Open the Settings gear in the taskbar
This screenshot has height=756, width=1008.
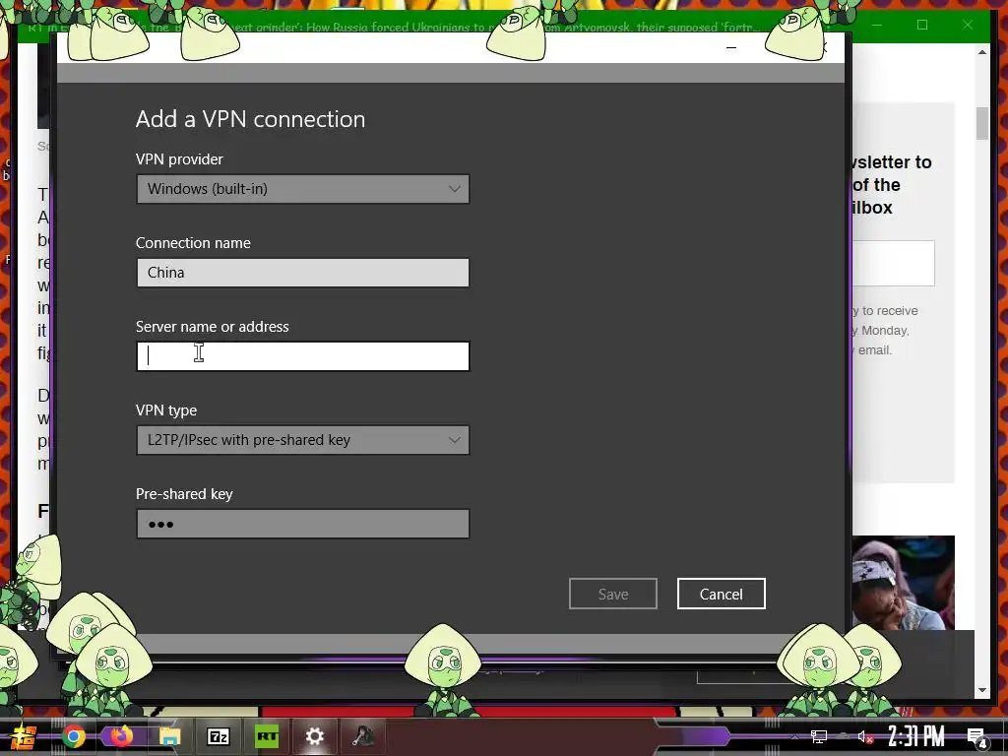click(314, 736)
